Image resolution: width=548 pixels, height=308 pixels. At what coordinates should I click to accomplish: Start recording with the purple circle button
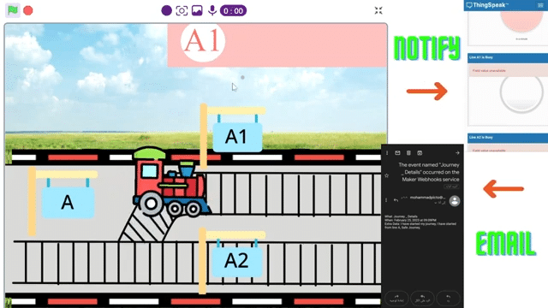[166, 10]
